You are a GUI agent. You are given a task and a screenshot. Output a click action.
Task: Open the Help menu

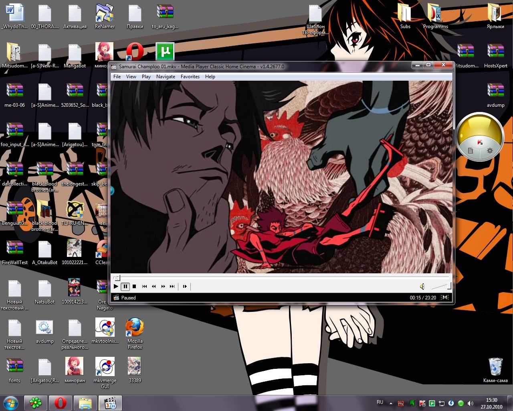(210, 77)
